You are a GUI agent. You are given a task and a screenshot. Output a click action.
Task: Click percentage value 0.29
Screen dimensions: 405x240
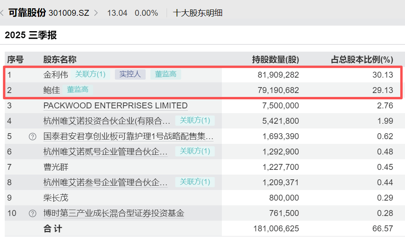coord(385,198)
